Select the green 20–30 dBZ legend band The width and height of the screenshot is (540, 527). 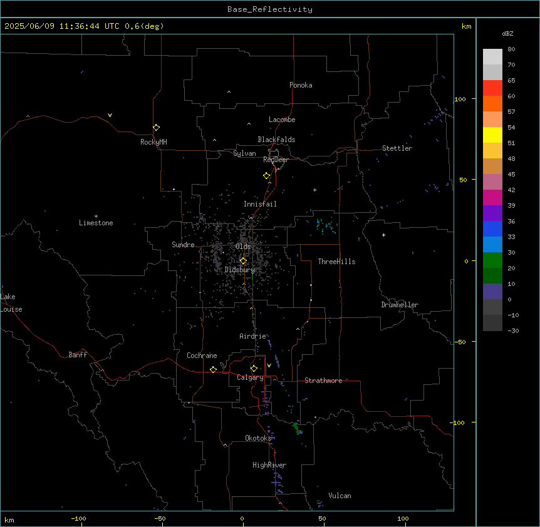492,260
